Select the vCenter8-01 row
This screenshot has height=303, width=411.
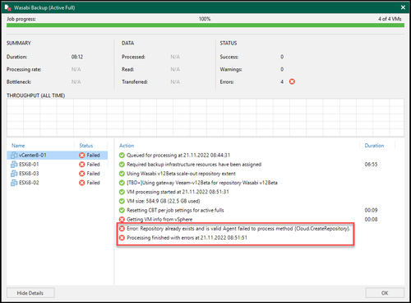click(58, 156)
